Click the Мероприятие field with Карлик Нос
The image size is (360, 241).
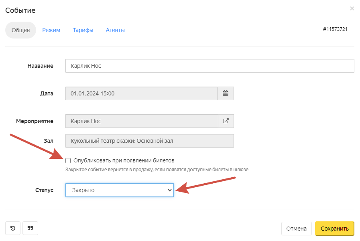coord(141,121)
